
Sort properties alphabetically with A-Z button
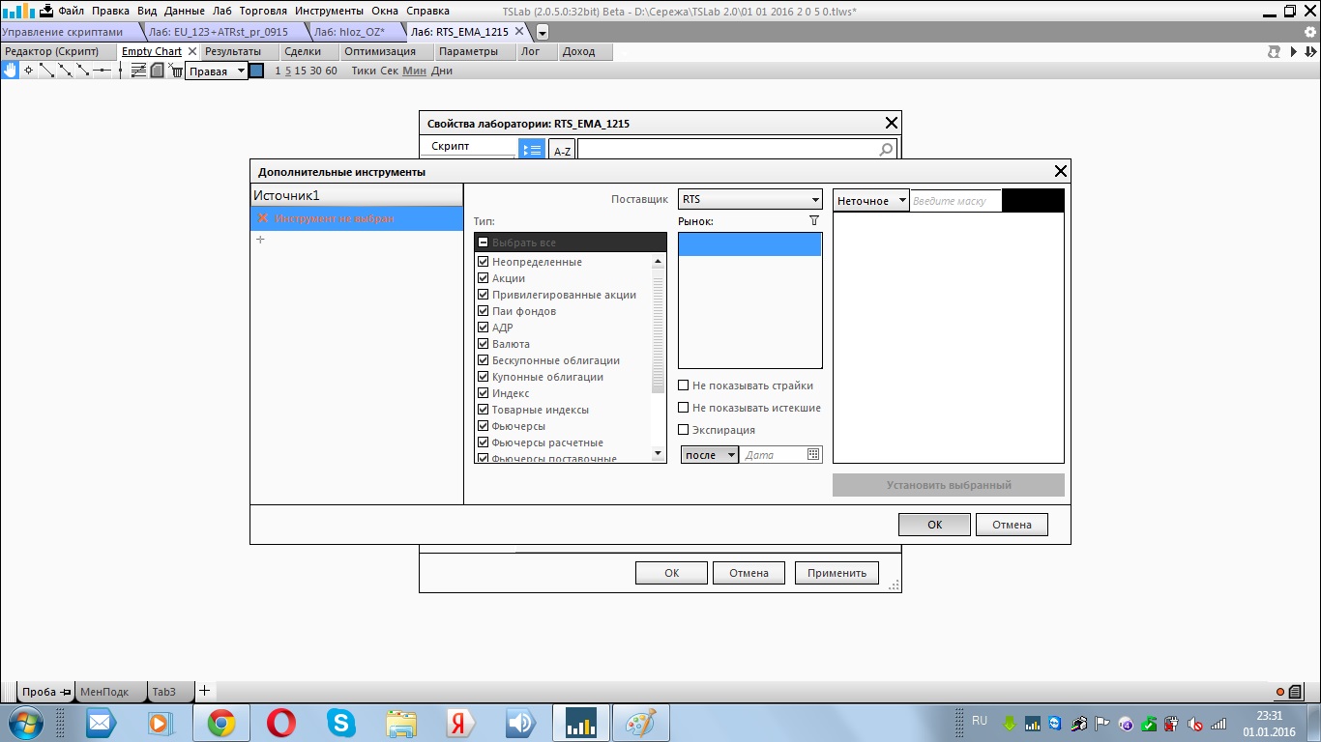(x=562, y=150)
